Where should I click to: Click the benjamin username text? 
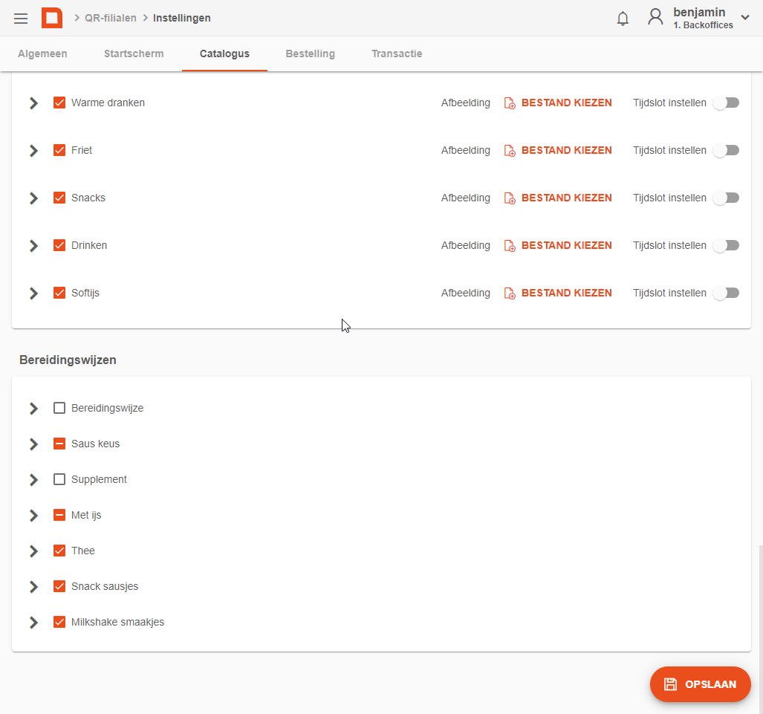coord(699,12)
